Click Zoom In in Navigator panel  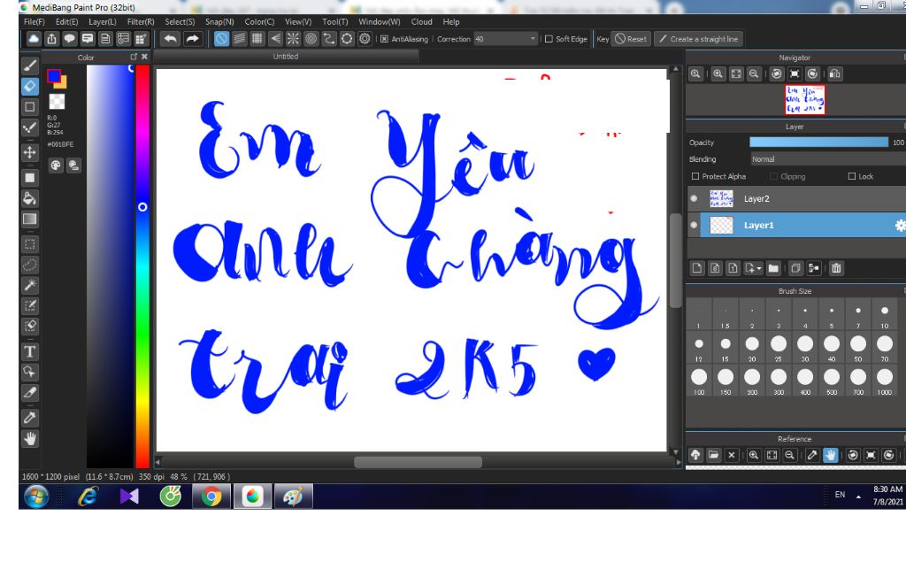(718, 74)
